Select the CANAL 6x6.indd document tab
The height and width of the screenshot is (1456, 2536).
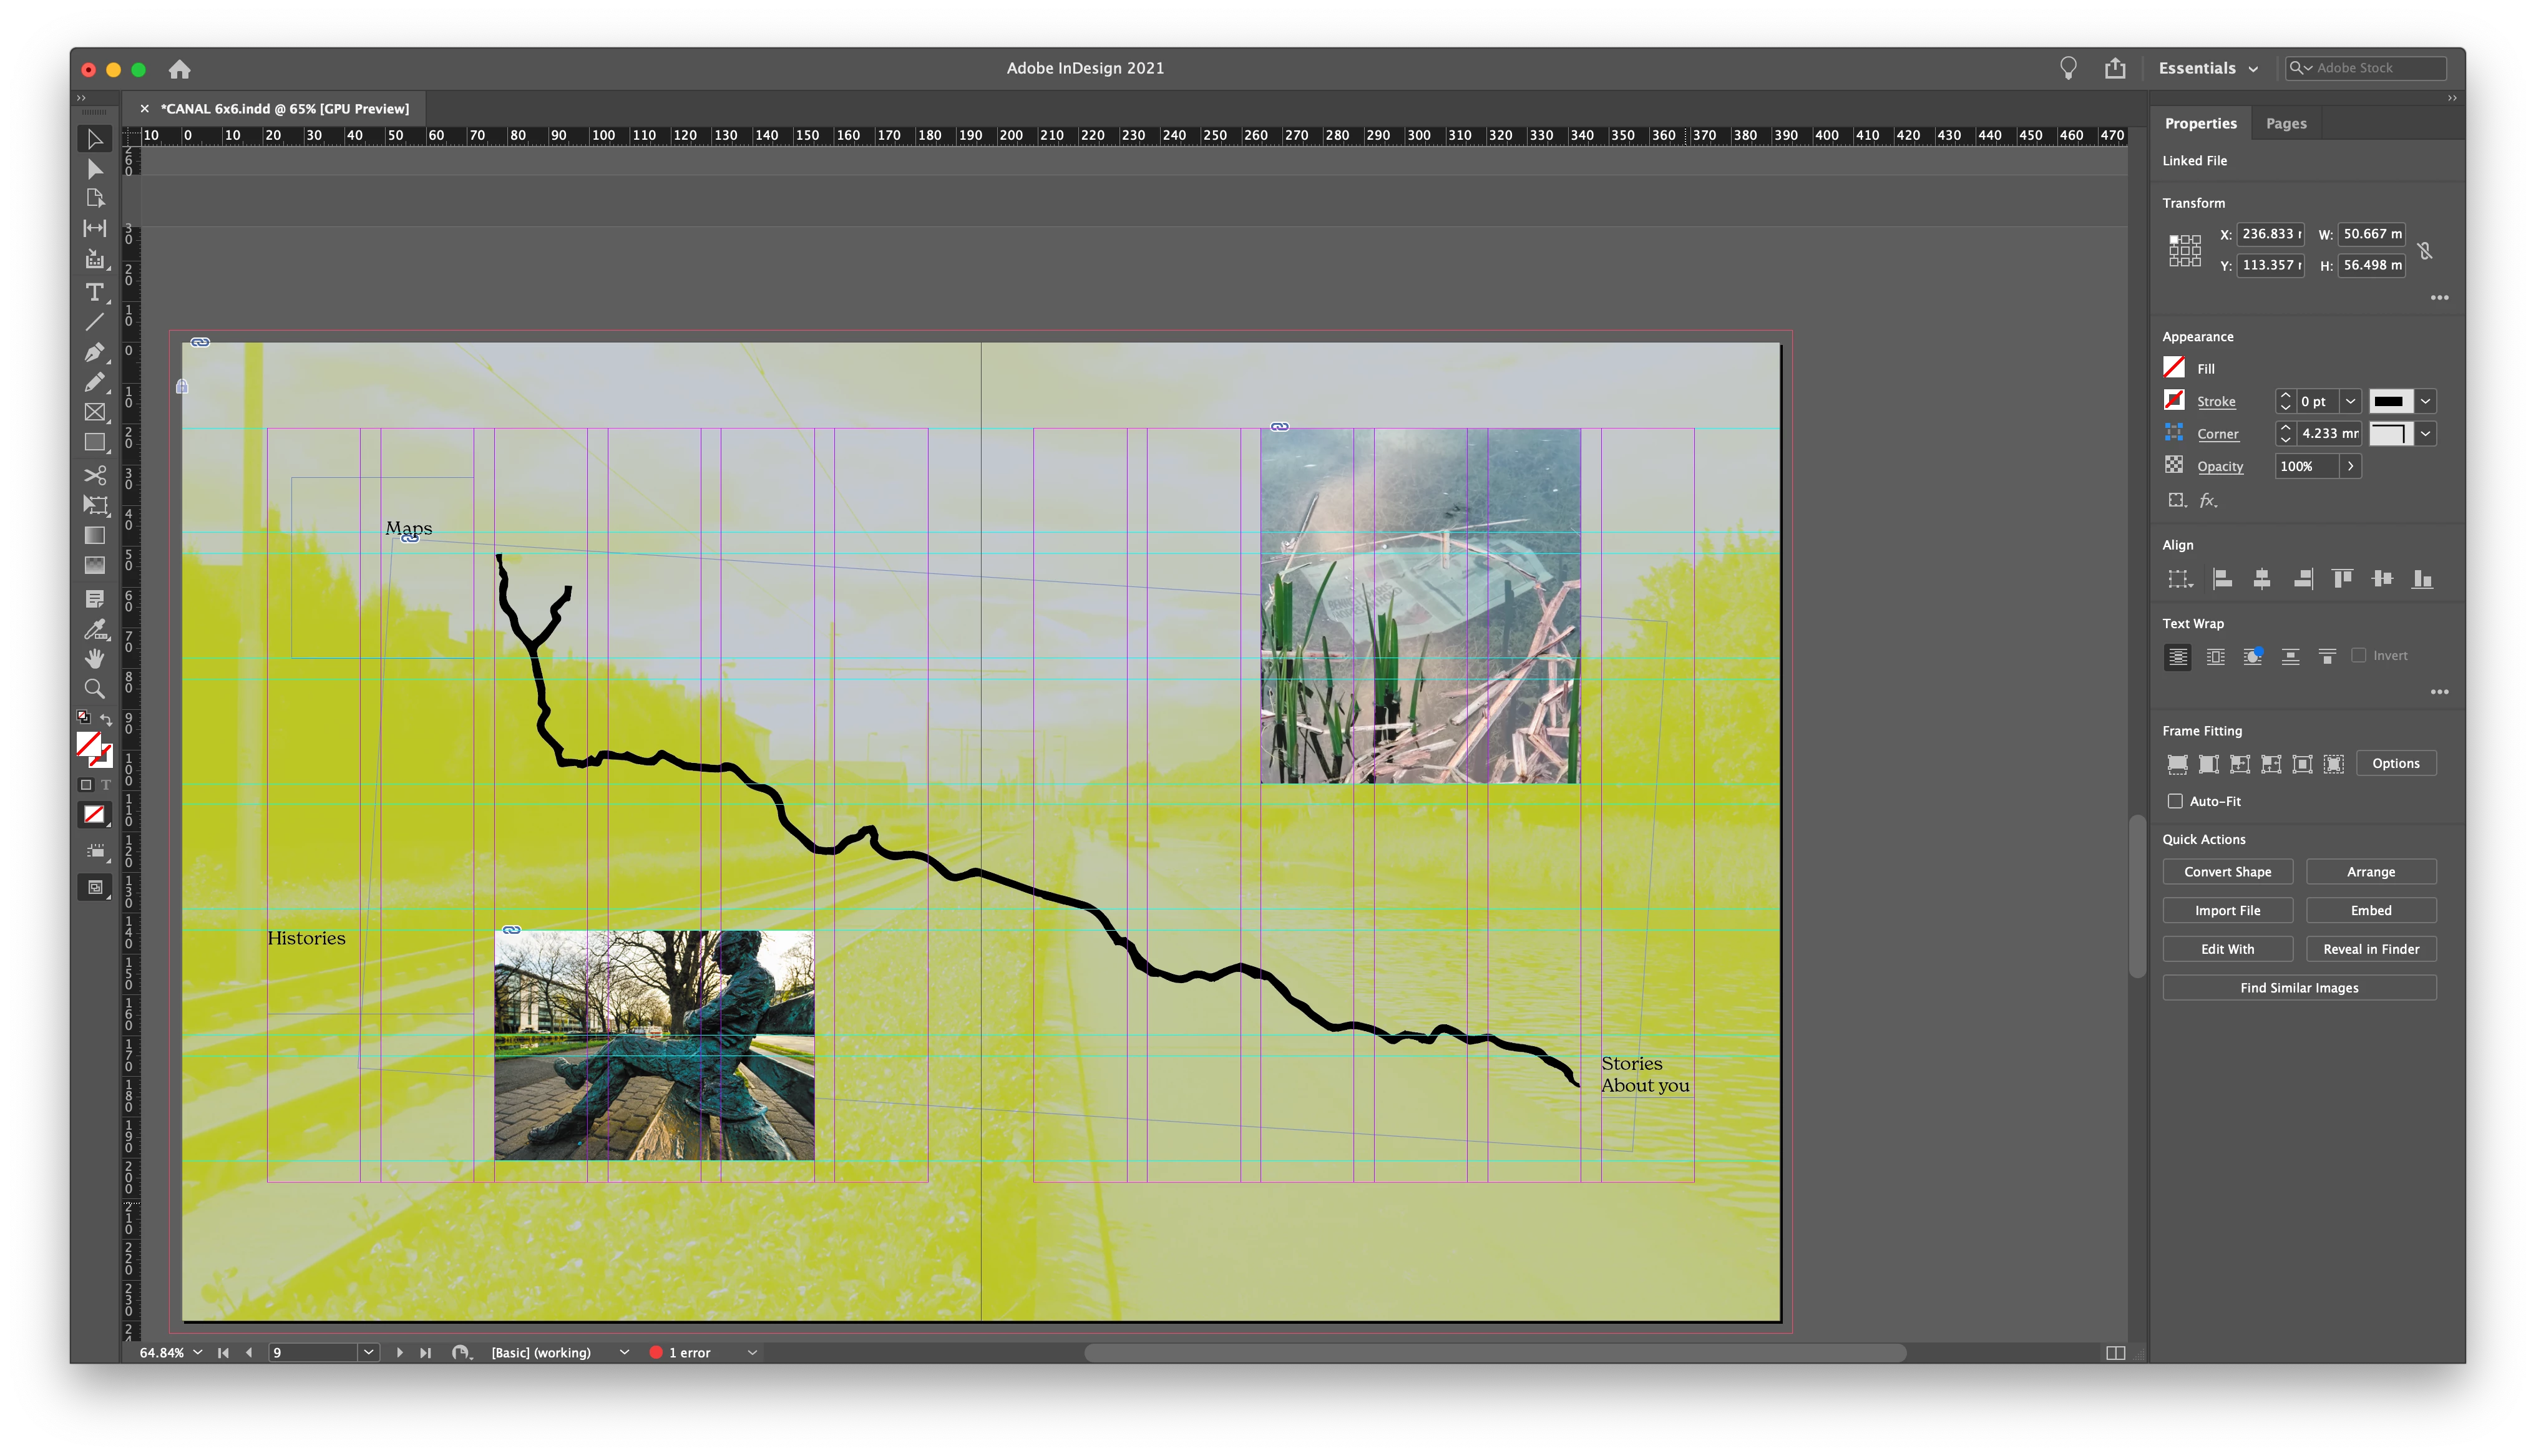pos(285,108)
